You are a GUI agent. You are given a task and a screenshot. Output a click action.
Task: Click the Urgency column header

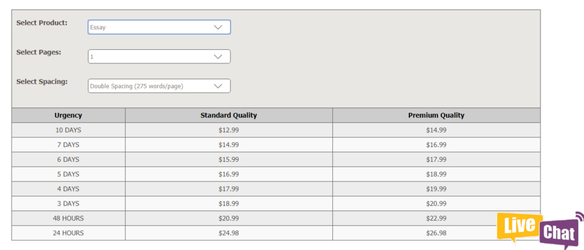coord(68,115)
